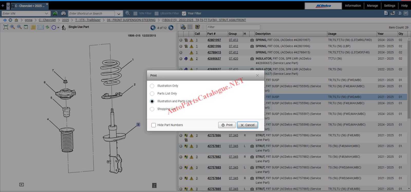Open 06 - FRONT SUSPENSION-STEERING breadcrumb

click(131, 20)
